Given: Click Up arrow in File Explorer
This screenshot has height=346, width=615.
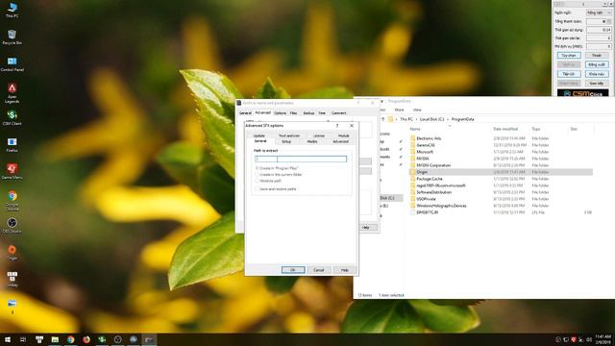Looking at the screenshot, I should pyautogui.click(x=383, y=119).
